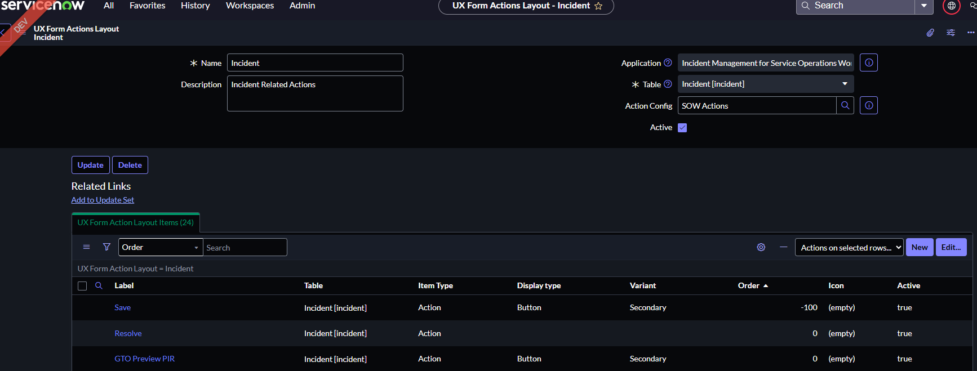Switch to UX Form Action Layout Items tab
Image resolution: width=977 pixels, height=371 pixels.
pos(136,222)
